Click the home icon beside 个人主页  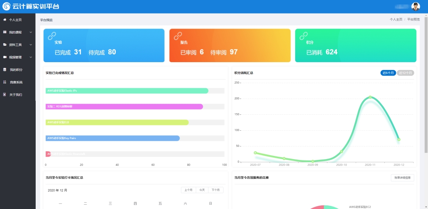coord(5,19)
